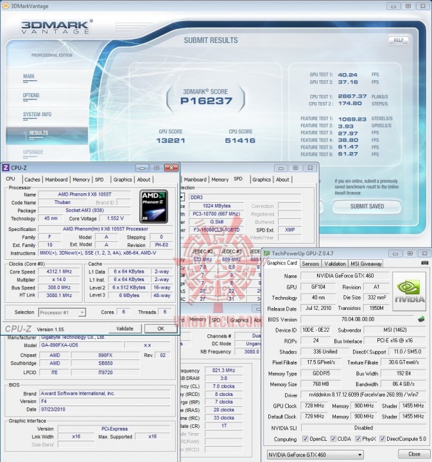Click the HELP button in 3DMark

tap(399, 40)
